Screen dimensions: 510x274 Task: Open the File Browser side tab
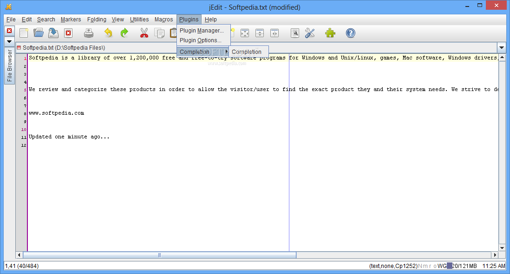pyautogui.click(x=9, y=65)
